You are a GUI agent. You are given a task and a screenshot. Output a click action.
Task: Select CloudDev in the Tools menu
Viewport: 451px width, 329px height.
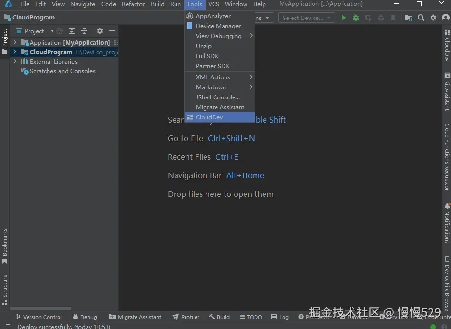click(x=219, y=117)
